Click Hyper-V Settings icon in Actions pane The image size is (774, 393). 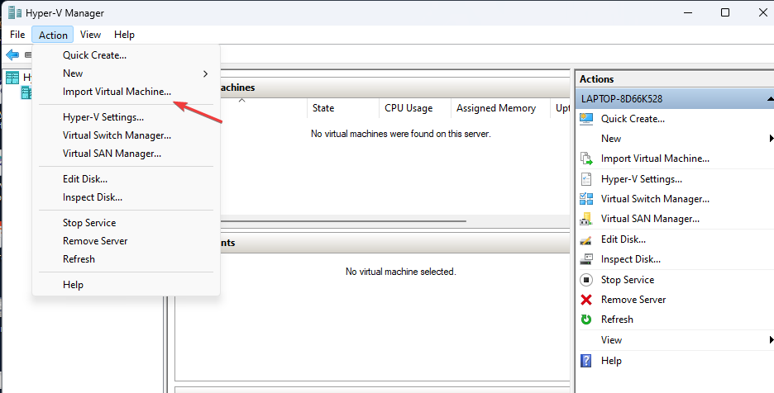point(586,179)
